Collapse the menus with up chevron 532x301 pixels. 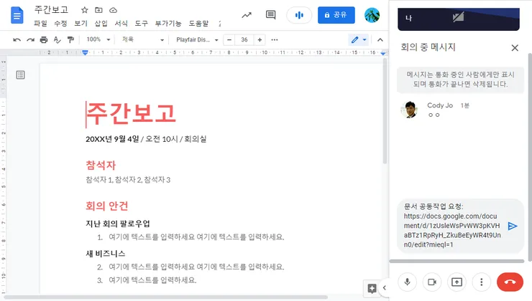380,40
